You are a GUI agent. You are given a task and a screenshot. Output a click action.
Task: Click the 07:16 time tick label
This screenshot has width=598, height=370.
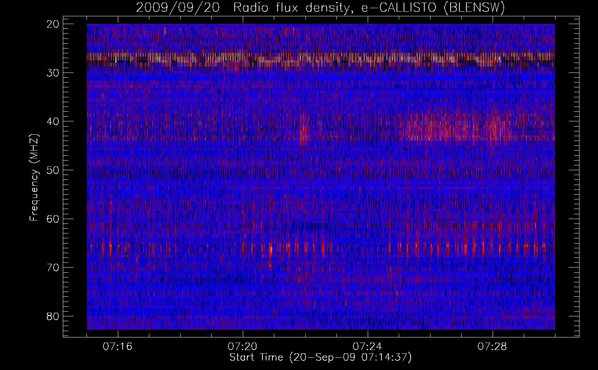pos(118,347)
